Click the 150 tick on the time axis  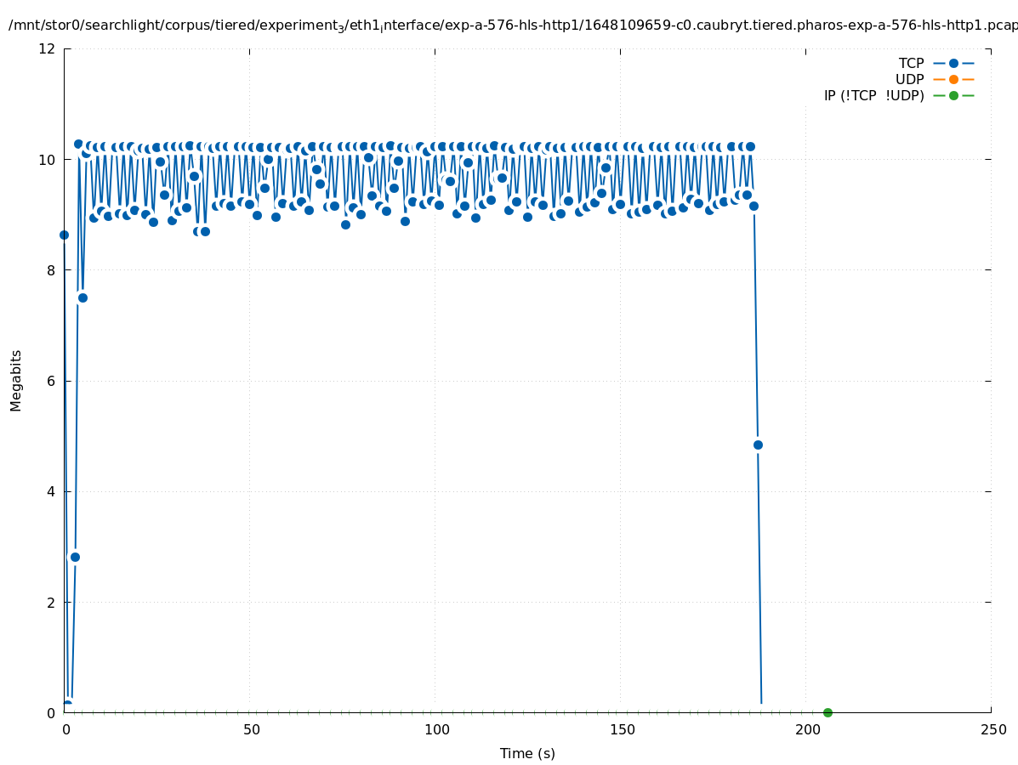click(621, 729)
